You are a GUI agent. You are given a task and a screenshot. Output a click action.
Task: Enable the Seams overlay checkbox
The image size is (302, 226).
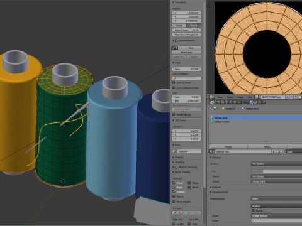click(174, 196)
